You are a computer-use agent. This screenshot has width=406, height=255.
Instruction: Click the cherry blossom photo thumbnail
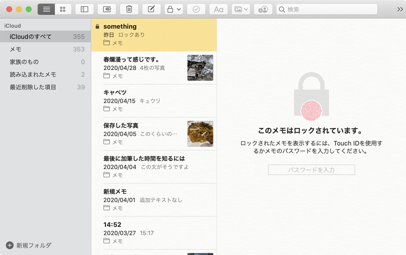coord(200,68)
